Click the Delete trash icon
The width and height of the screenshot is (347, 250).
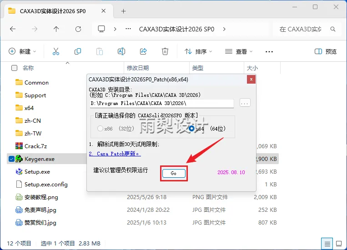coord(165,51)
